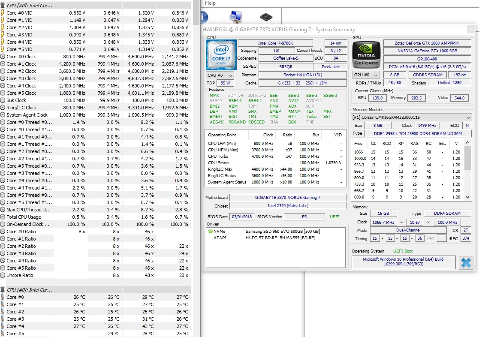Select the Core #5 Clock sensor row
The width and height of the screenshot is (494, 337).
[96, 93]
